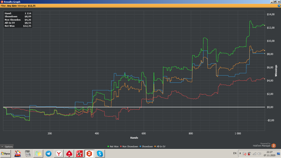Launch Yandex Browser from the taskbar
The height and width of the screenshot is (158, 281).
tap(59, 154)
